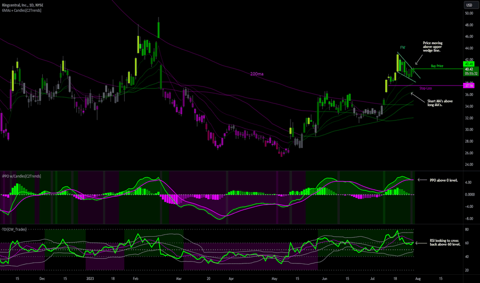Click 34.00 on the price axis
The height and width of the screenshot is (283, 480).
pos(469,107)
